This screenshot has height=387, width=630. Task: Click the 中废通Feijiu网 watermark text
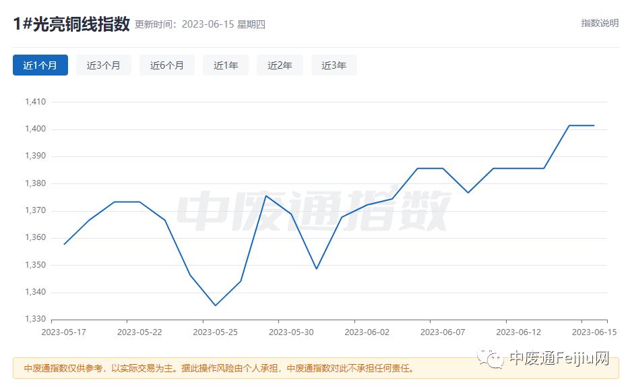point(559,357)
